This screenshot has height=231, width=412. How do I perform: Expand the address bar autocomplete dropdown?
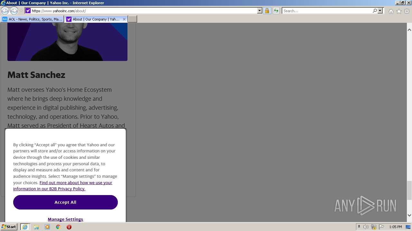pyautogui.click(x=260, y=11)
